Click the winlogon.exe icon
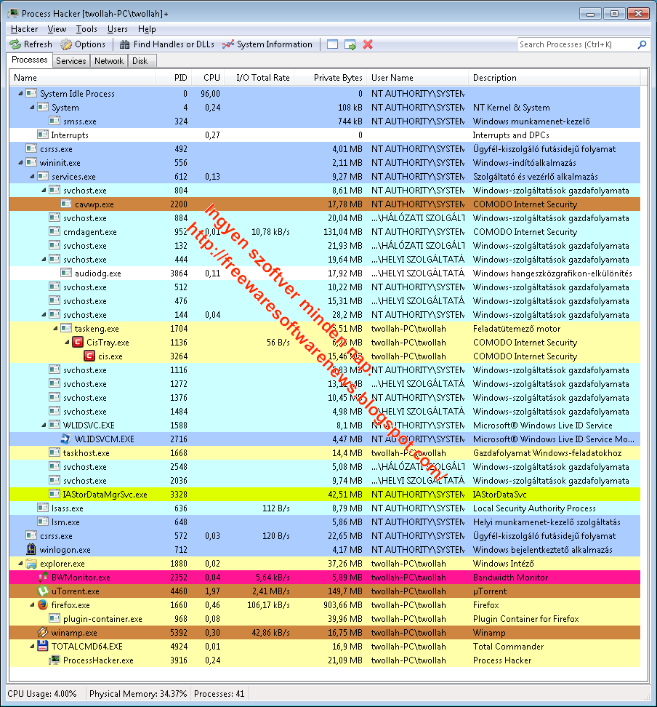Image resolution: width=657 pixels, height=707 pixels. (31, 550)
